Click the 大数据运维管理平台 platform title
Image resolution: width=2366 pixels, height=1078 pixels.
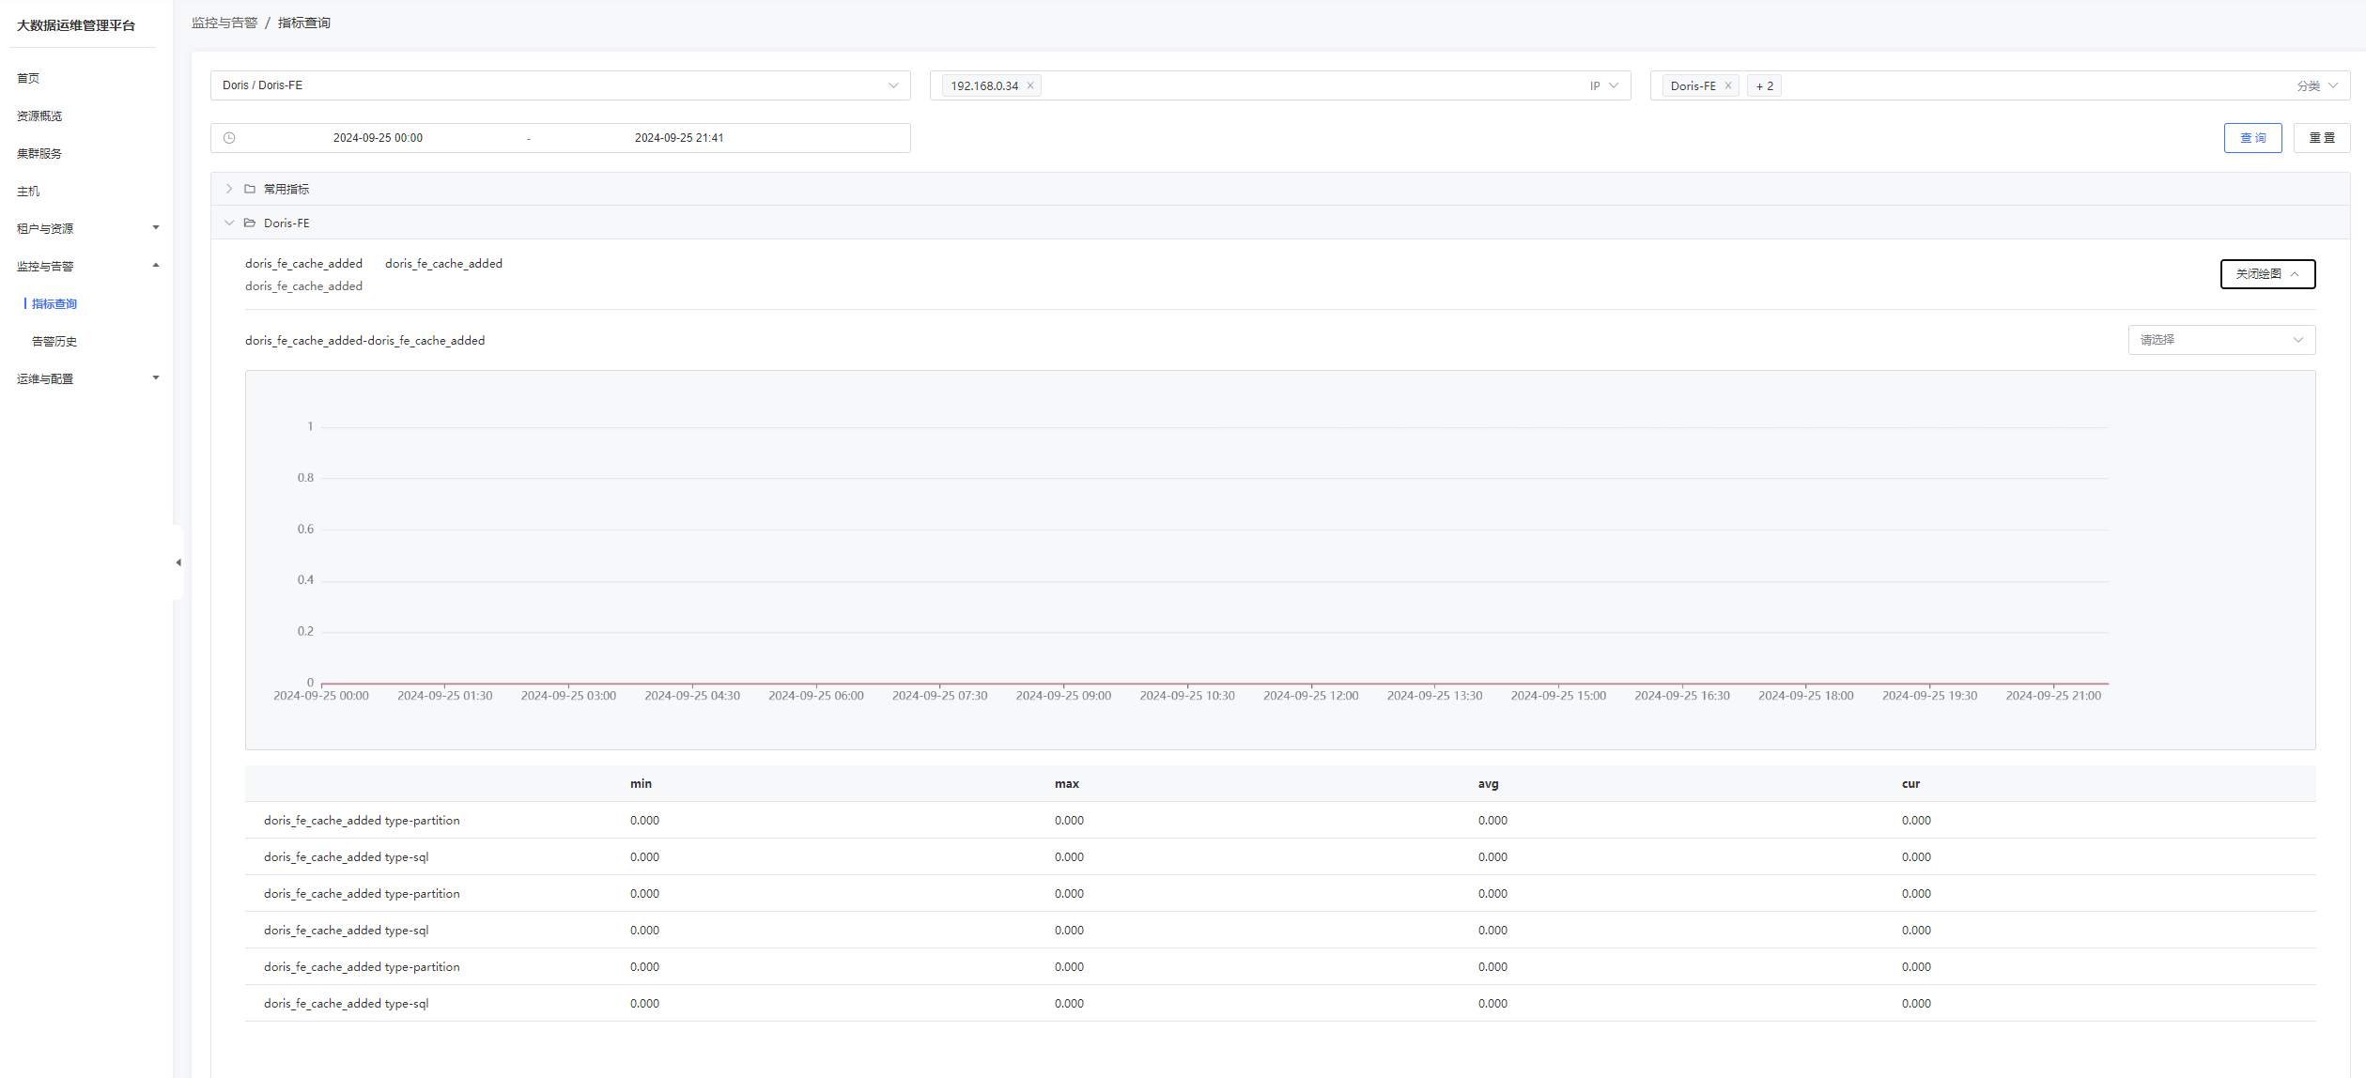pyautogui.click(x=76, y=25)
